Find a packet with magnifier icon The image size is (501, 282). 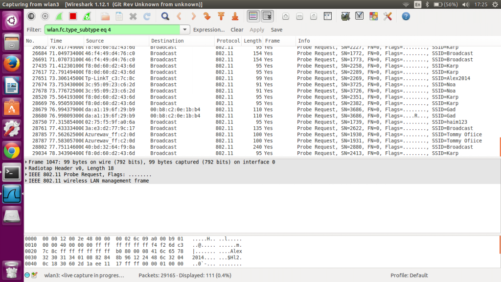coord(165,16)
